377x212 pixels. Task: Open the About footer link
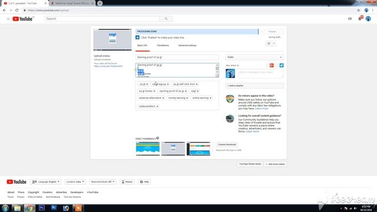pos(11,193)
